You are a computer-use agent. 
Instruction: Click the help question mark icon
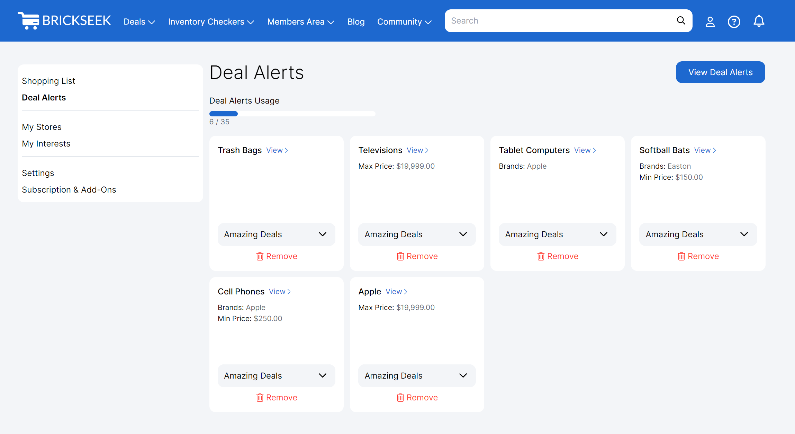coord(734,21)
